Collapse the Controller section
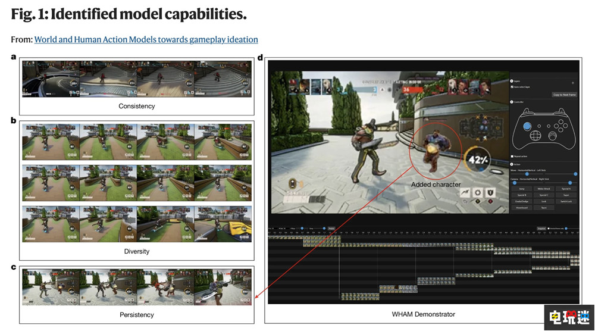 click(x=512, y=102)
